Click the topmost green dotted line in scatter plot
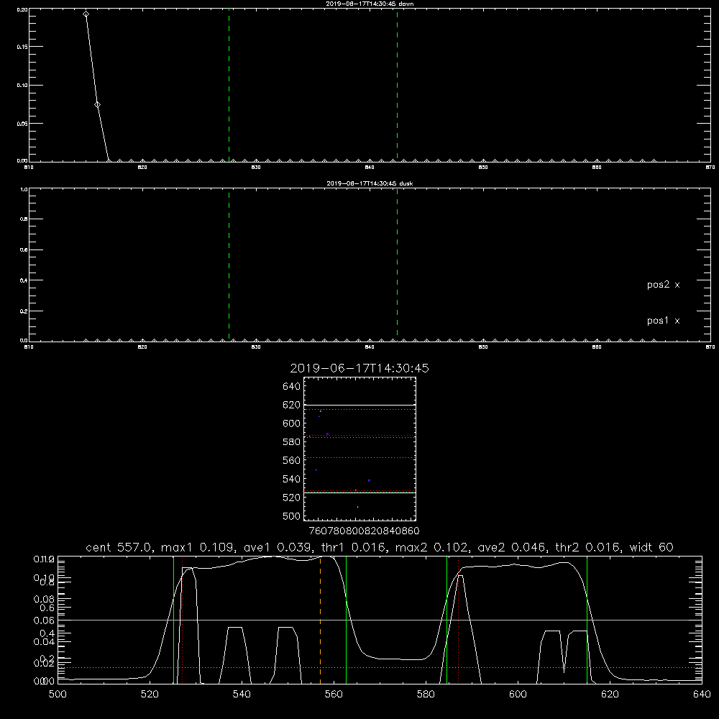 tap(359, 410)
